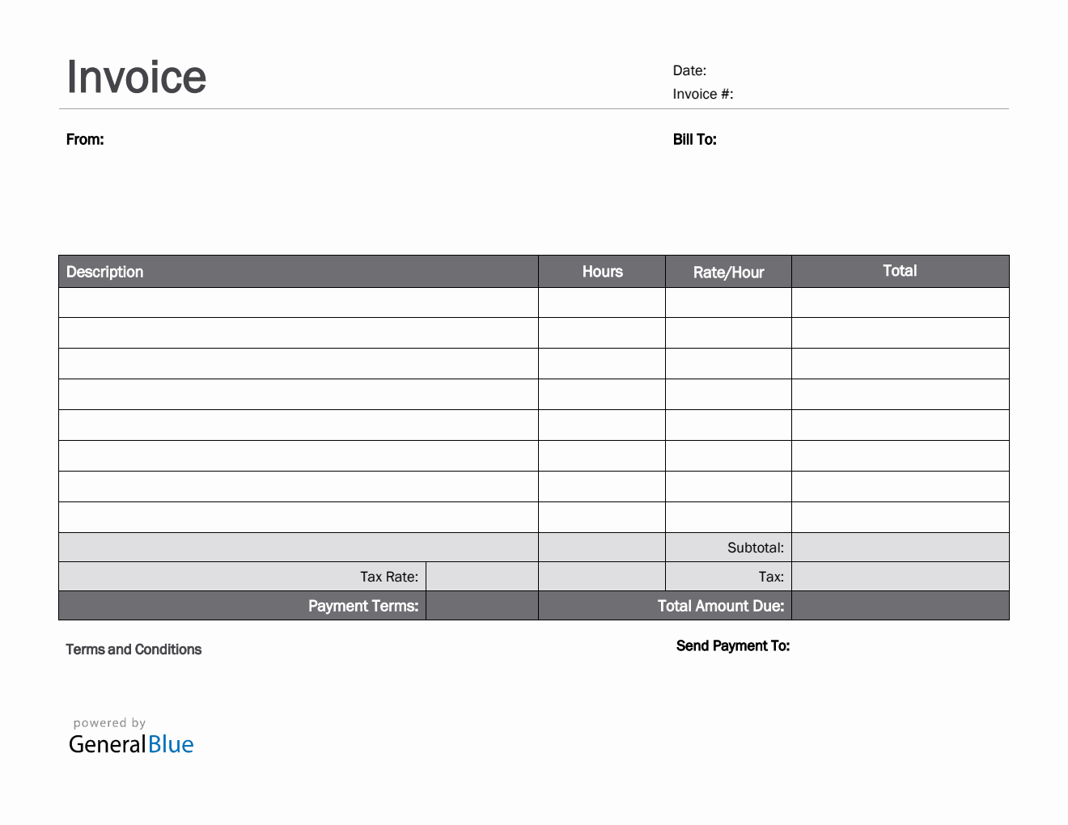Click the Total Amount Due value cell
The width and height of the screenshot is (1068, 825).
[x=900, y=606]
